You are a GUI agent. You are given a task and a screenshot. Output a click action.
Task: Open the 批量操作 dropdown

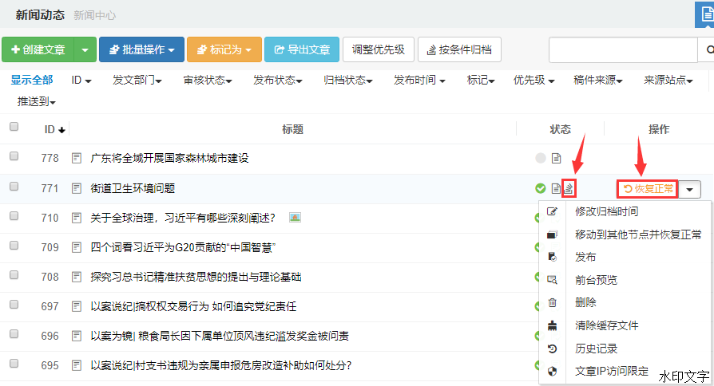[141, 49]
